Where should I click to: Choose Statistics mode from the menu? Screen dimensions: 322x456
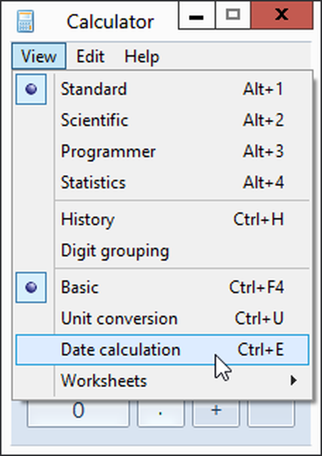(x=93, y=182)
